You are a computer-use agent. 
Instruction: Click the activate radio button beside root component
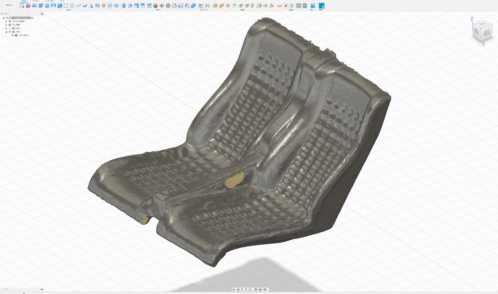[32, 18]
